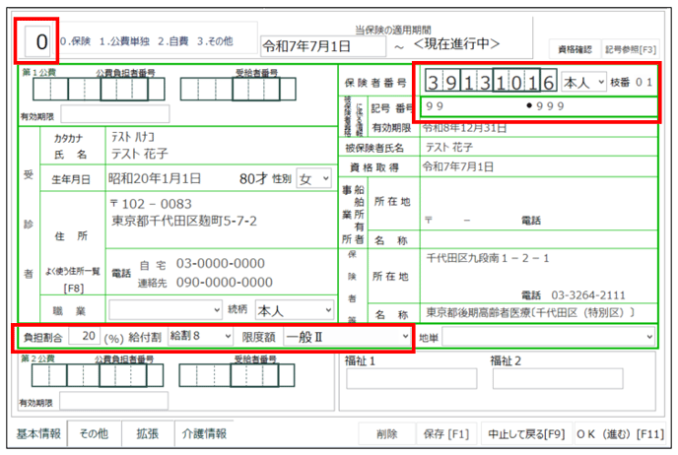Expand the 続柄 dropdown showing 本人
The width and height of the screenshot is (678, 455).
[x=293, y=309]
